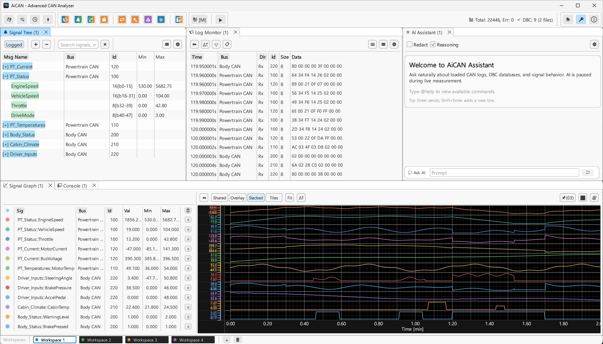Collapse all tree nodes with minus button
This screenshot has width=603, height=344.
click(46, 44)
